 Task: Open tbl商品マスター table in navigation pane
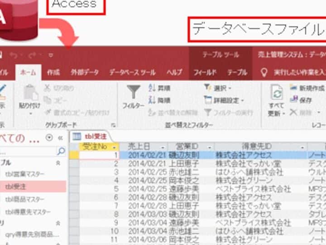pos(31,199)
